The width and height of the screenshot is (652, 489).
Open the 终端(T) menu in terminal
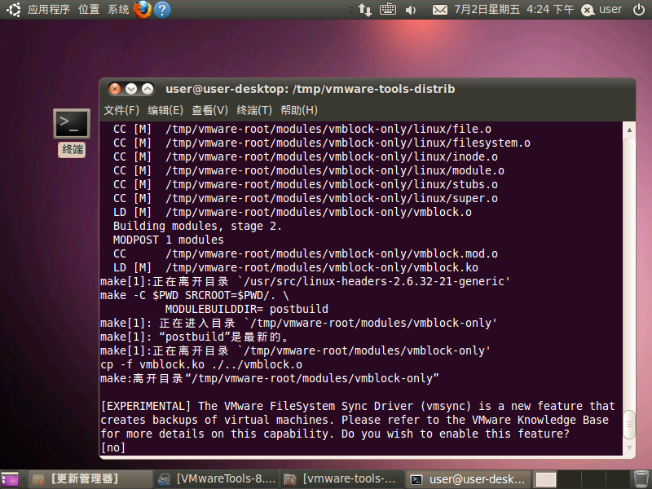[254, 110]
